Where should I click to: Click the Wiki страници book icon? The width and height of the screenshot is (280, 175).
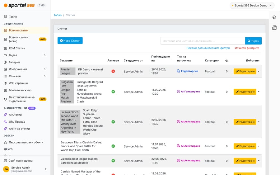pyautogui.click(x=5, y=83)
